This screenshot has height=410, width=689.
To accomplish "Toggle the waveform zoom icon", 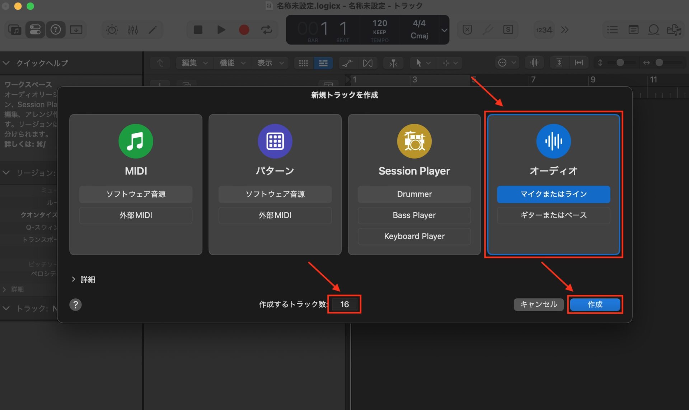I will pos(534,63).
